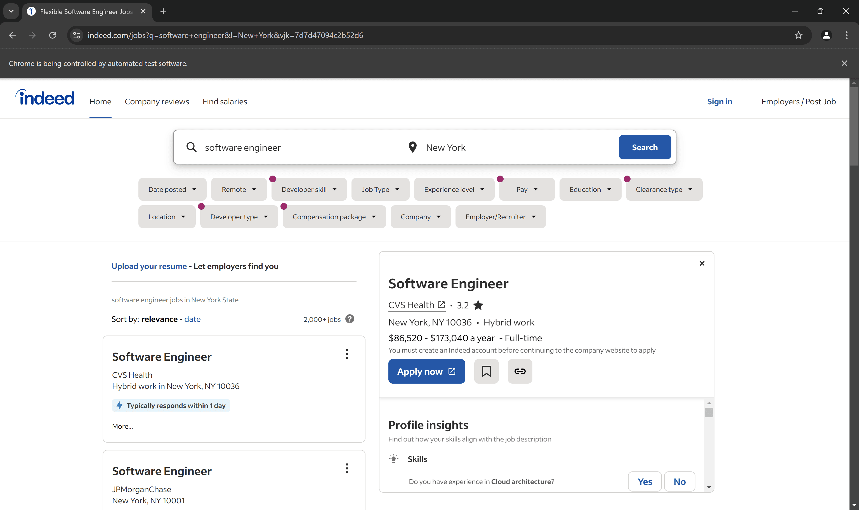Open the Date posted filter
The height and width of the screenshot is (510, 859).
(x=172, y=189)
